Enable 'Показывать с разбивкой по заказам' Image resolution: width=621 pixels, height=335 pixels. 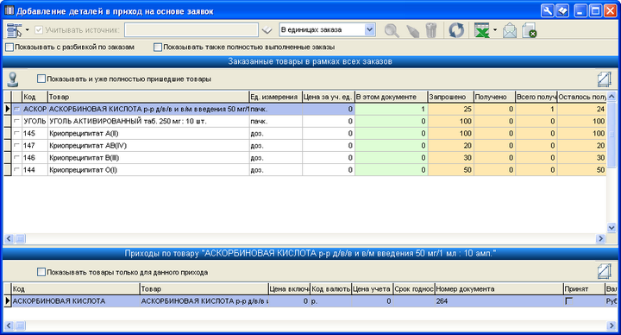(9, 47)
